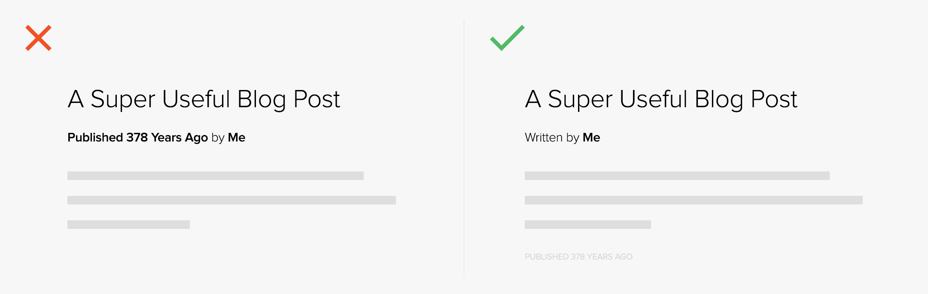The image size is (928, 294).
Task: Click author name 'Me' in right example
Action: (x=591, y=138)
